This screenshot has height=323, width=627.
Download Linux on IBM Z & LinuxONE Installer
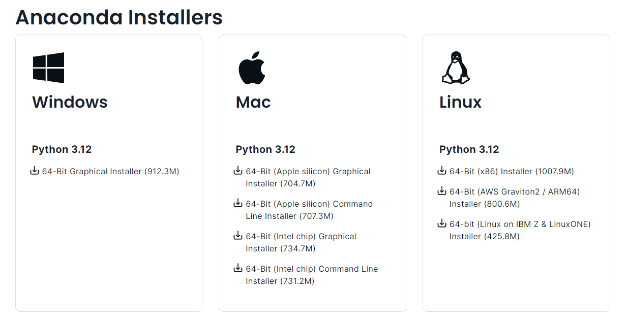[520, 224]
